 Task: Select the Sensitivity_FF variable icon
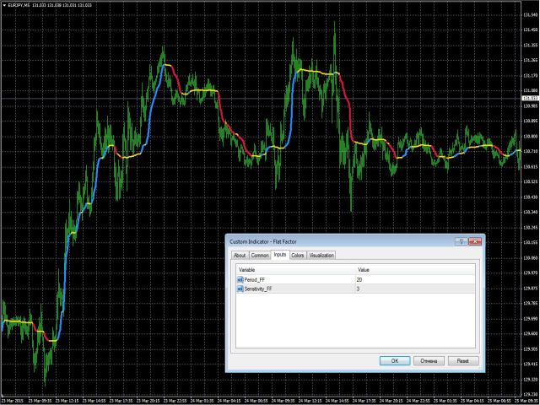click(x=240, y=289)
